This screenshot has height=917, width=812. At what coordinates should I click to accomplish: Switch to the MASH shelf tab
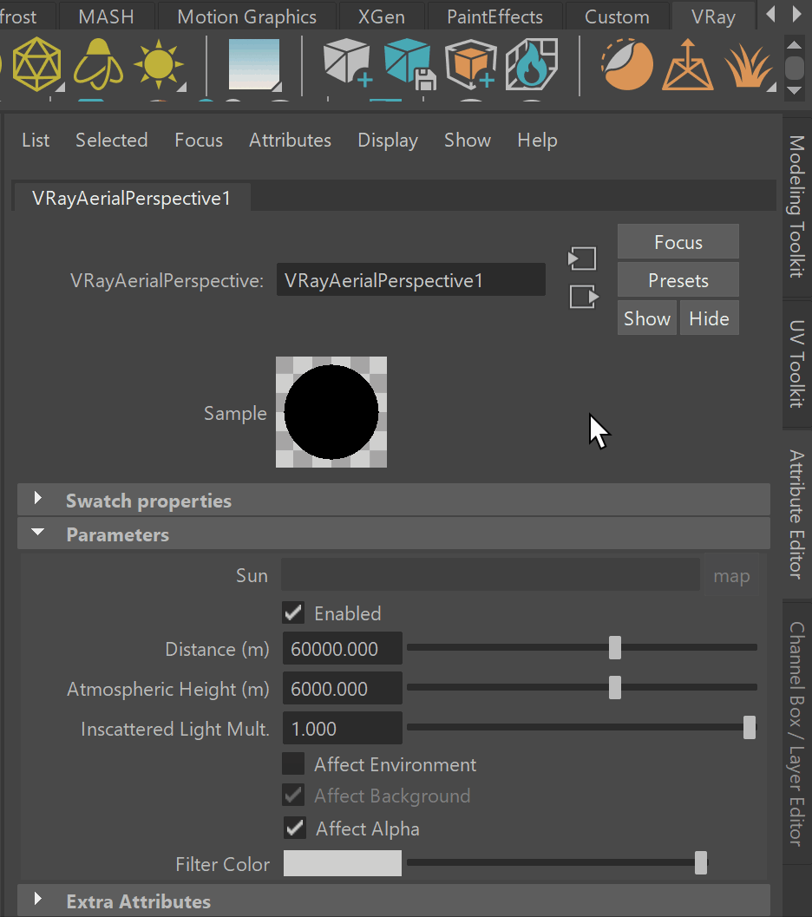pos(106,16)
